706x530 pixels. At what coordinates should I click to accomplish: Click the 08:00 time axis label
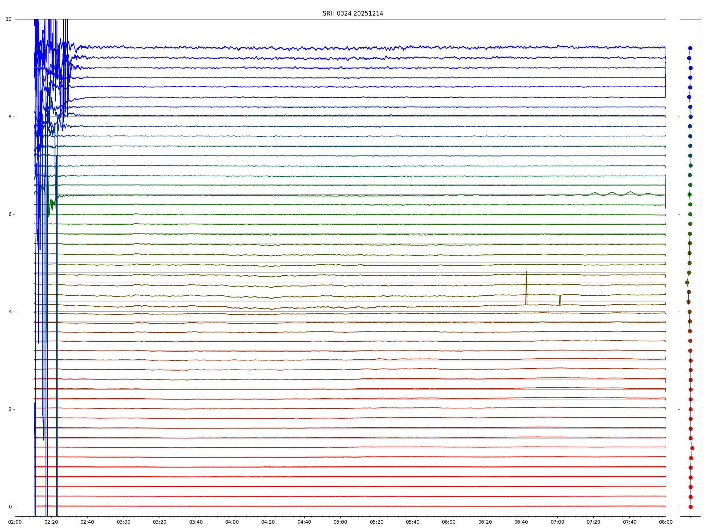click(x=666, y=522)
